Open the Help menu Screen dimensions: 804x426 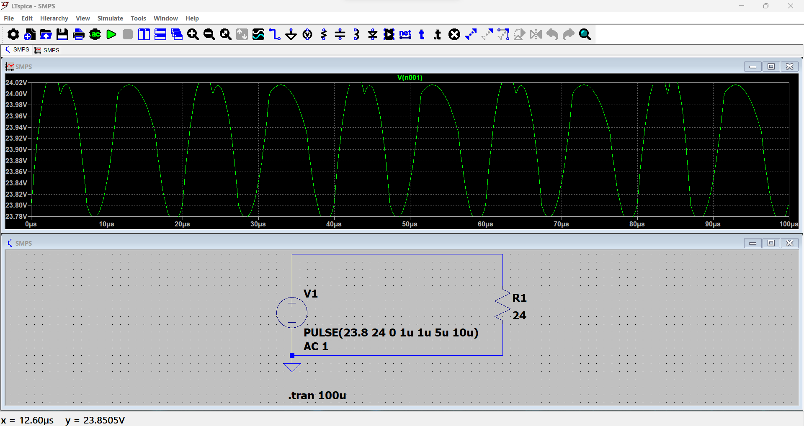[x=192, y=18]
